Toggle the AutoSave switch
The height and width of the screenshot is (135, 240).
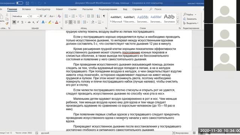[19, 3]
